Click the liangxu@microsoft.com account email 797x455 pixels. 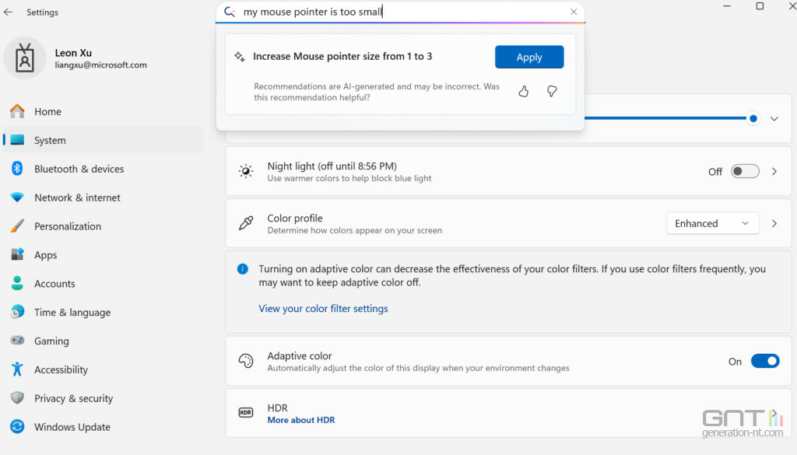(x=100, y=65)
